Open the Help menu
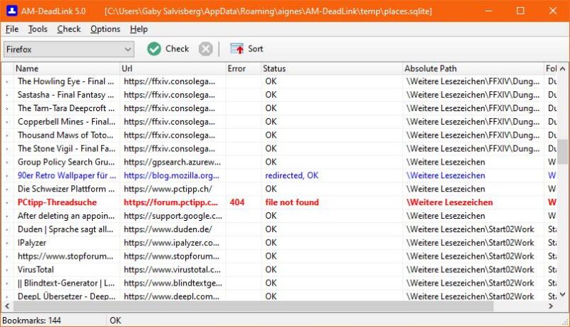The width and height of the screenshot is (570, 327). point(139,29)
